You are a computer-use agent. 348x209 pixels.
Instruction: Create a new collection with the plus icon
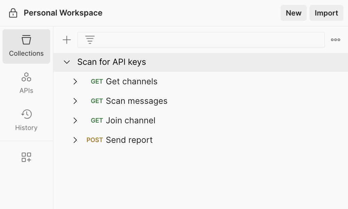click(66, 39)
